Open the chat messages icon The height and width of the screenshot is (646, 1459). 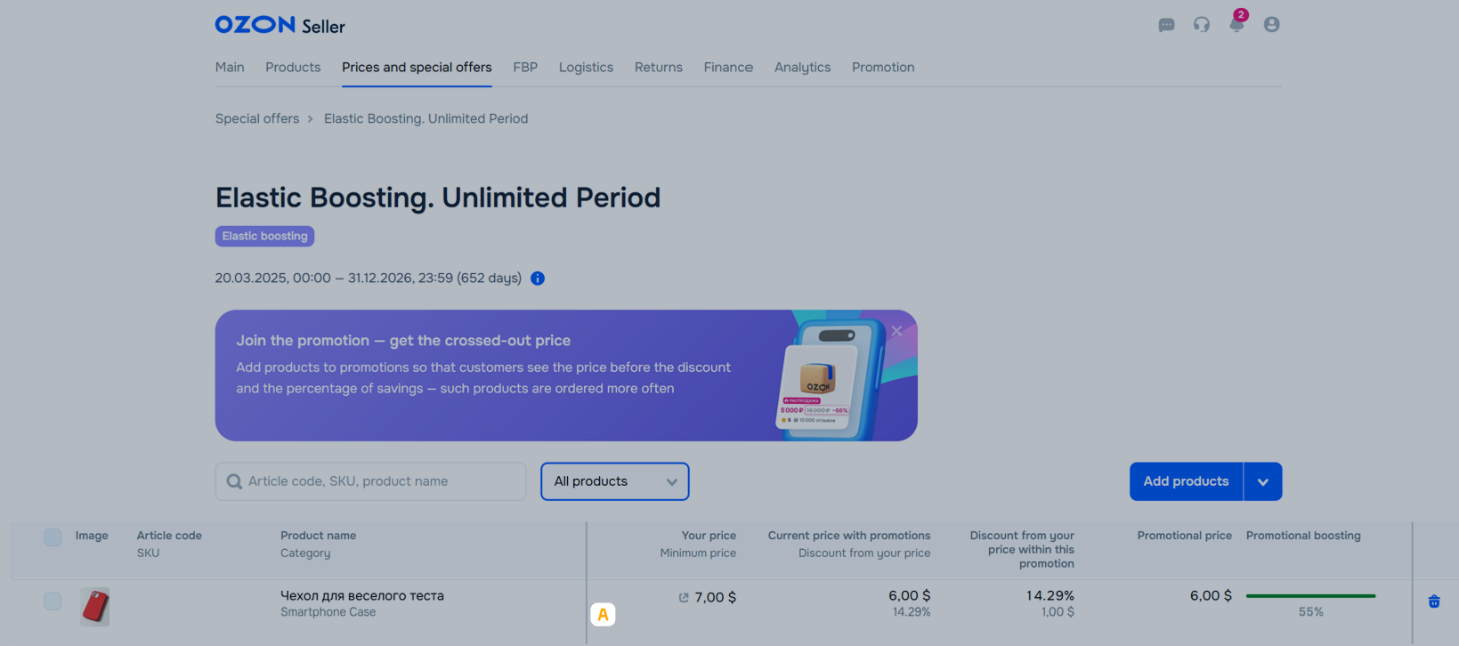[x=1166, y=25]
